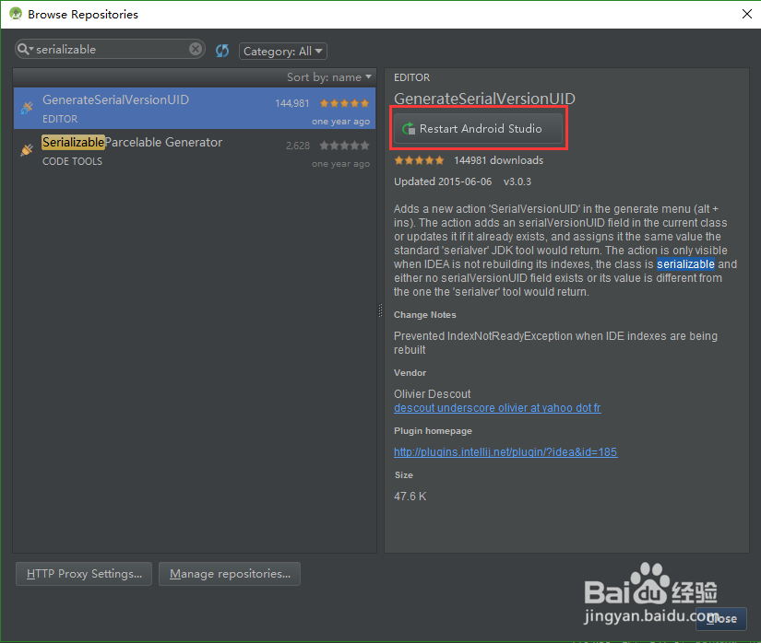761x643 pixels.
Task: Click 'one year ago' under GenerateSerialVersionUID row
Action: point(340,121)
